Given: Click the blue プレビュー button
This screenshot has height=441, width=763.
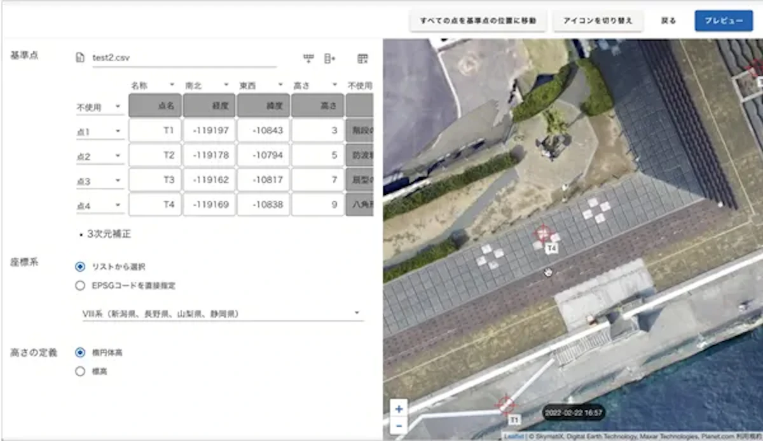Looking at the screenshot, I should (x=724, y=20).
